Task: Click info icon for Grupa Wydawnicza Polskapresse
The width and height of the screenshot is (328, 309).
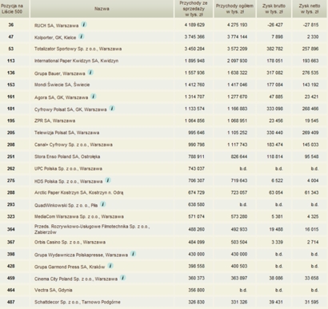Action: [x=133, y=254]
